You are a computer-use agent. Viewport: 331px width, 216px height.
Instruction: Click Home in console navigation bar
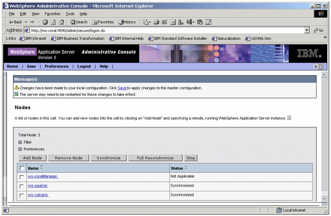12,66
